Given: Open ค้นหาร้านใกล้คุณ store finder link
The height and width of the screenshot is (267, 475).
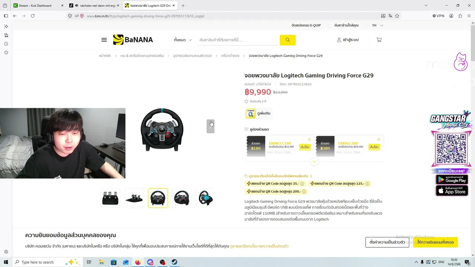Looking at the screenshot, I should click(346, 26).
